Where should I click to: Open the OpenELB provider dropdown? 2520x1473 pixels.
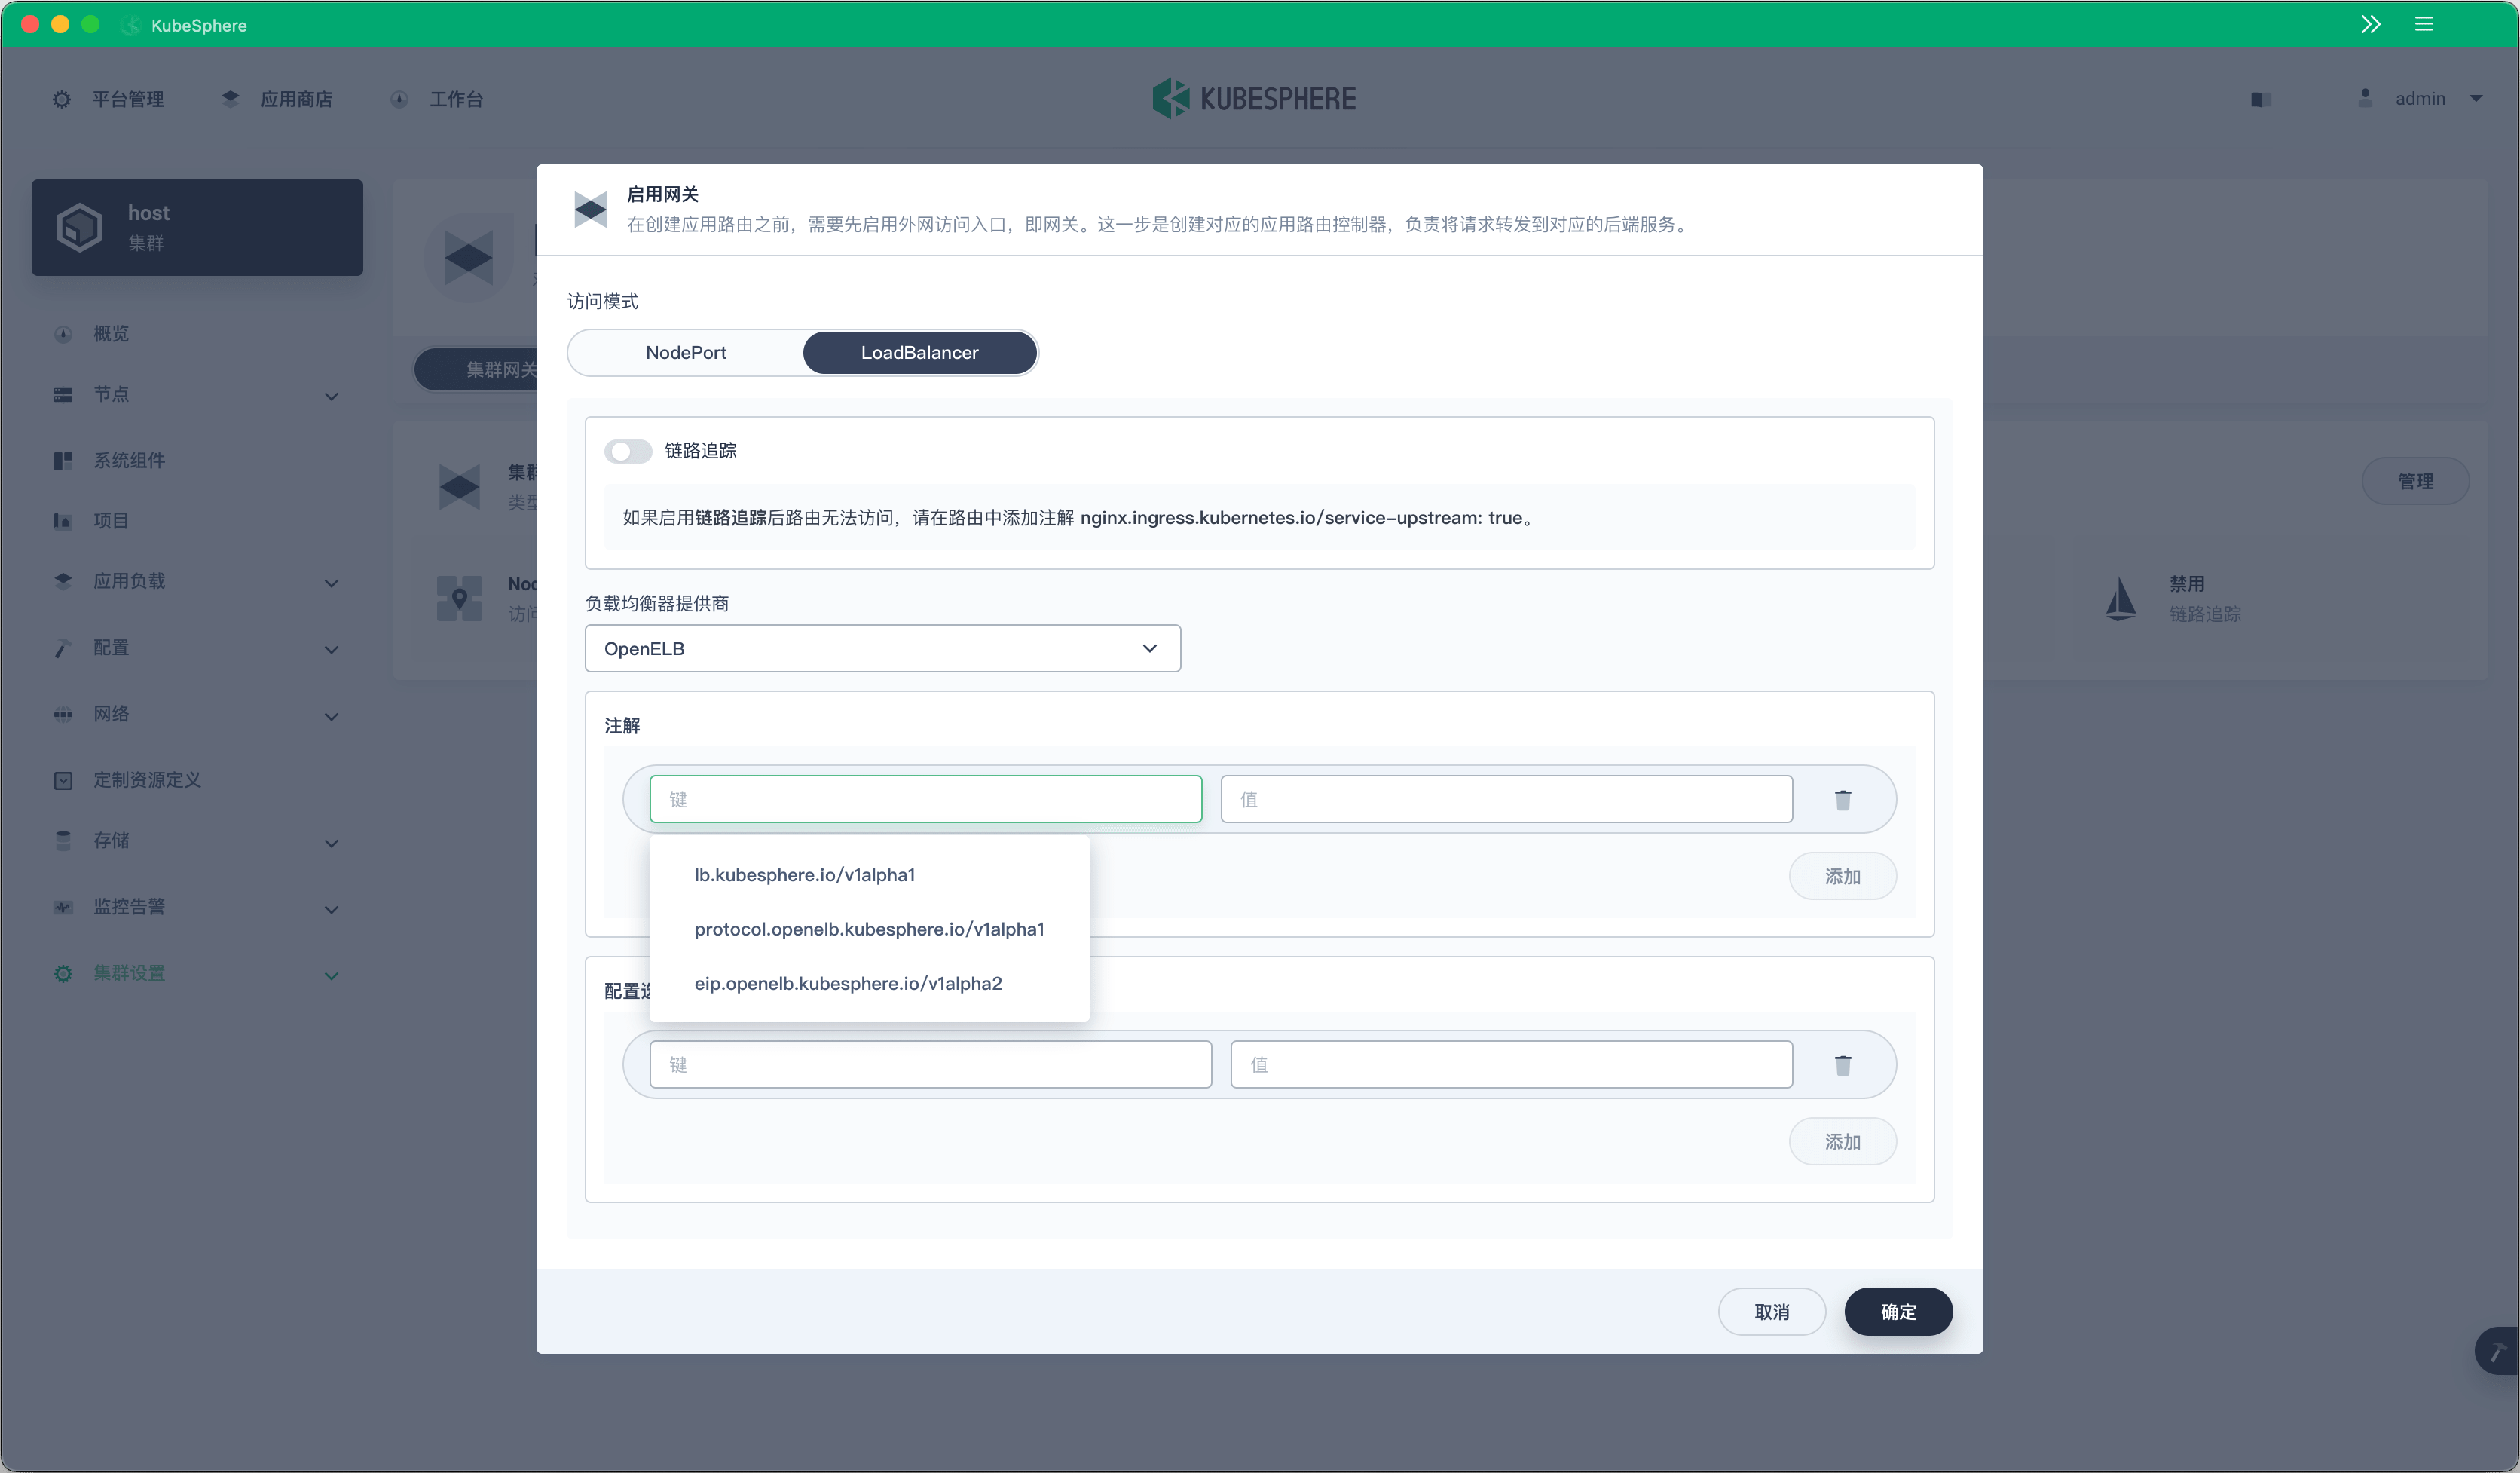[x=883, y=649]
